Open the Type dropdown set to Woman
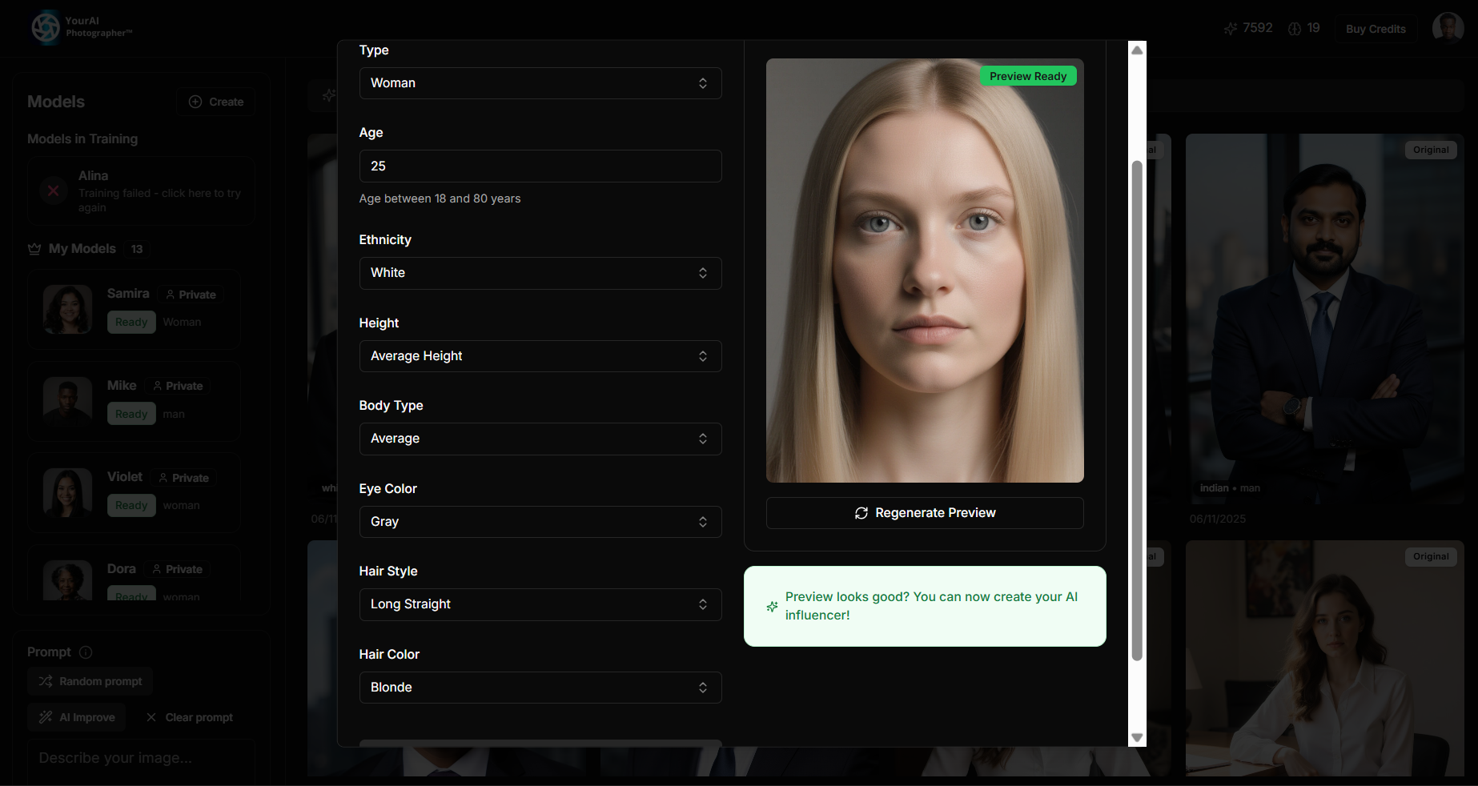The width and height of the screenshot is (1478, 786). (x=540, y=83)
